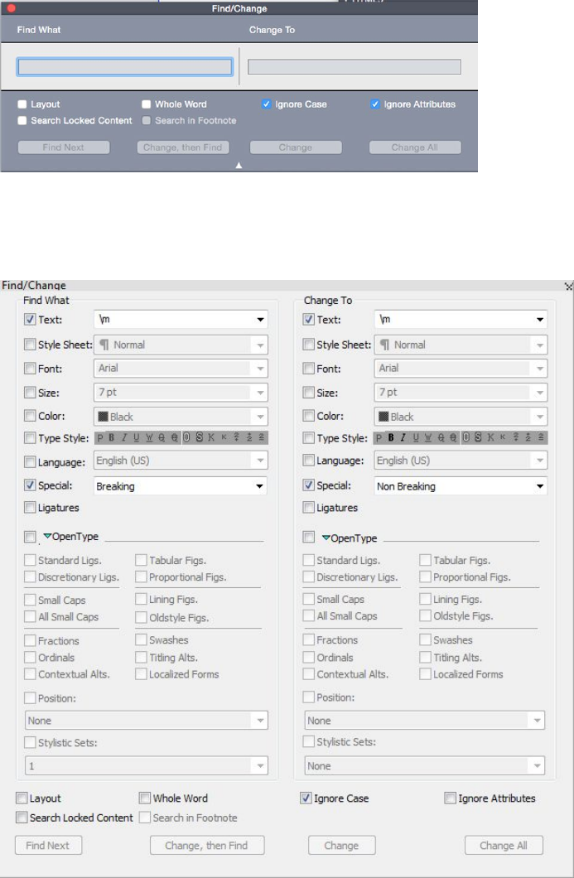This screenshot has height=878, width=574.
Task: Select Shadow type style in Find What
Action: (x=200, y=438)
